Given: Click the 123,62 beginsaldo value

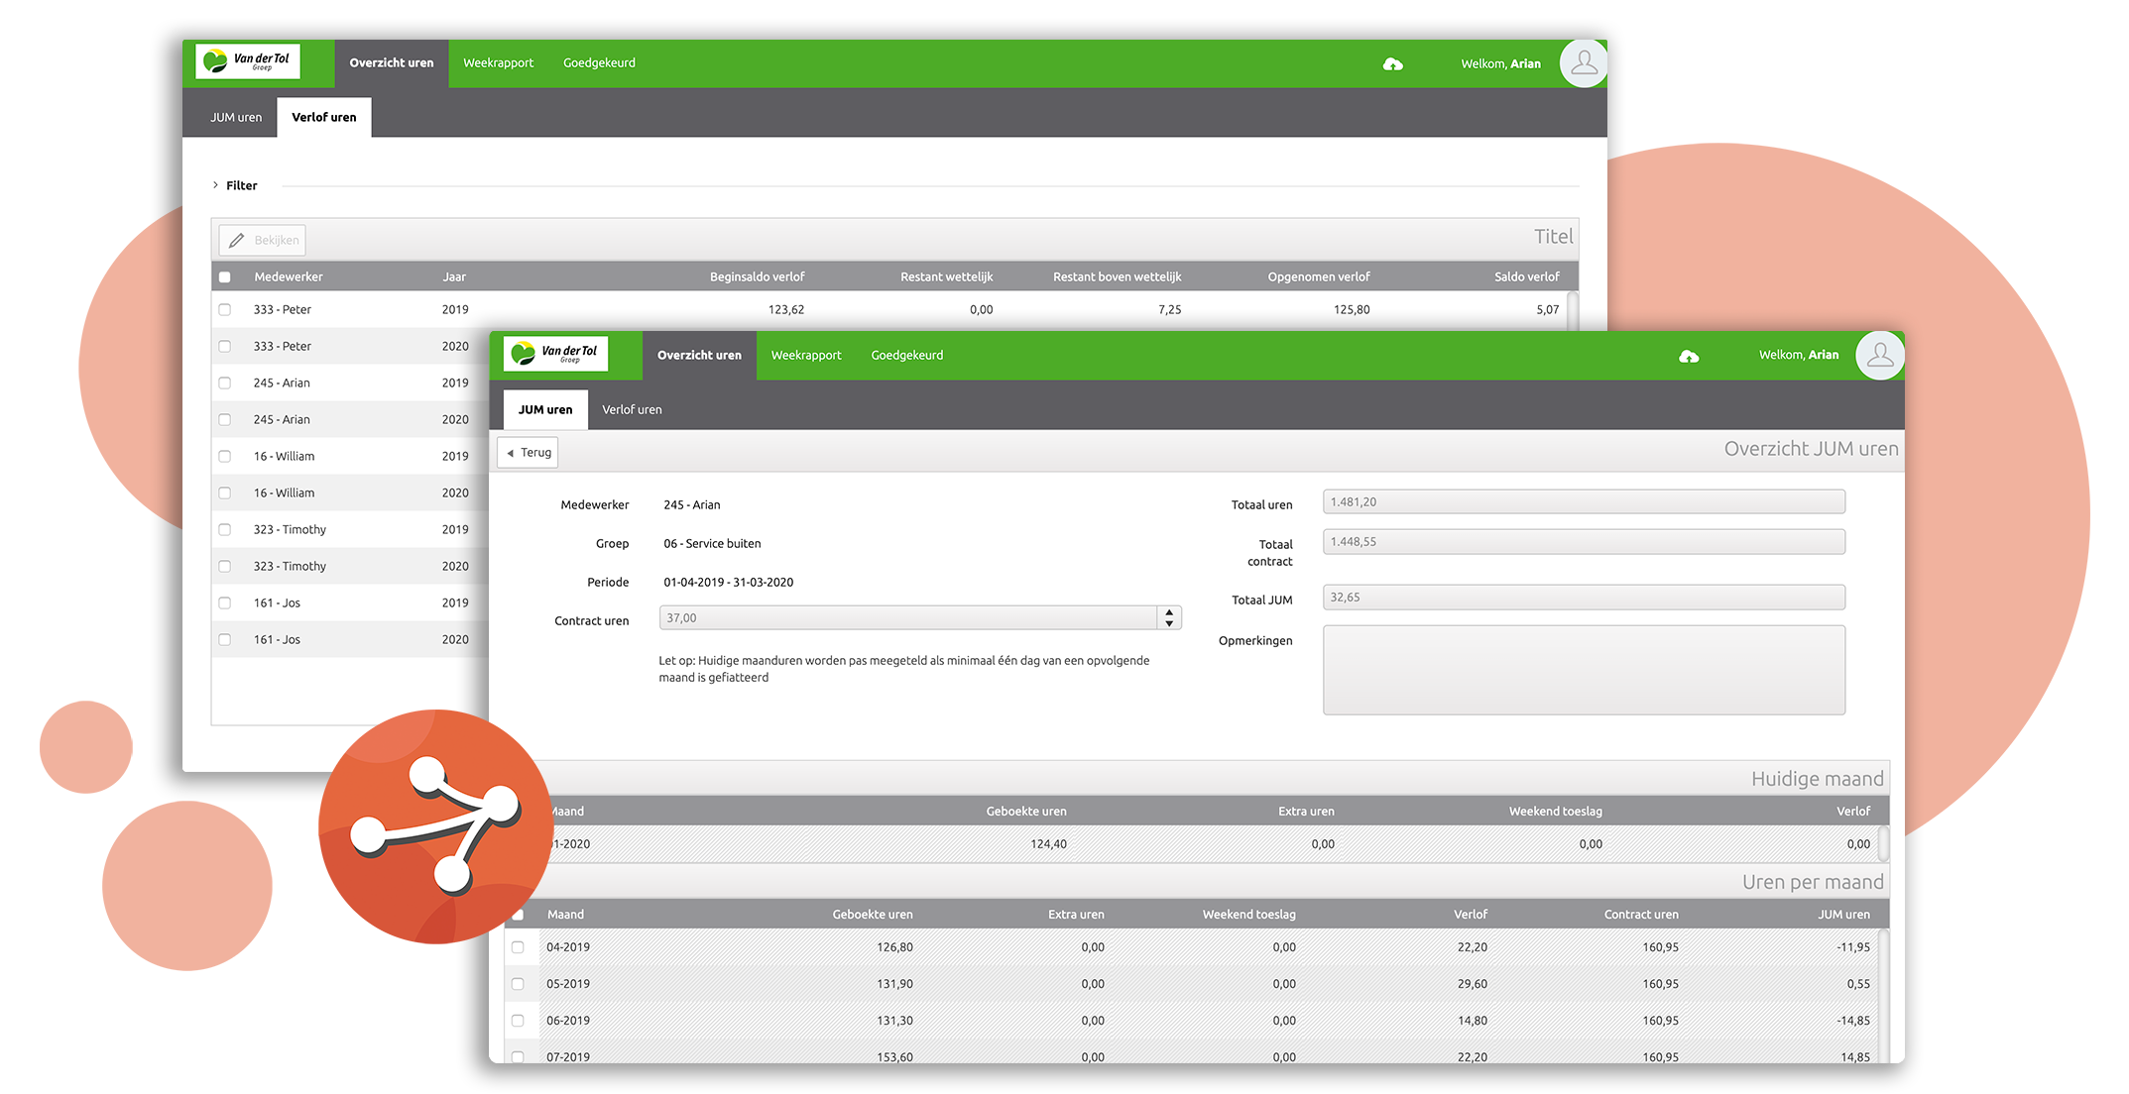Looking at the screenshot, I should [785, 310].
